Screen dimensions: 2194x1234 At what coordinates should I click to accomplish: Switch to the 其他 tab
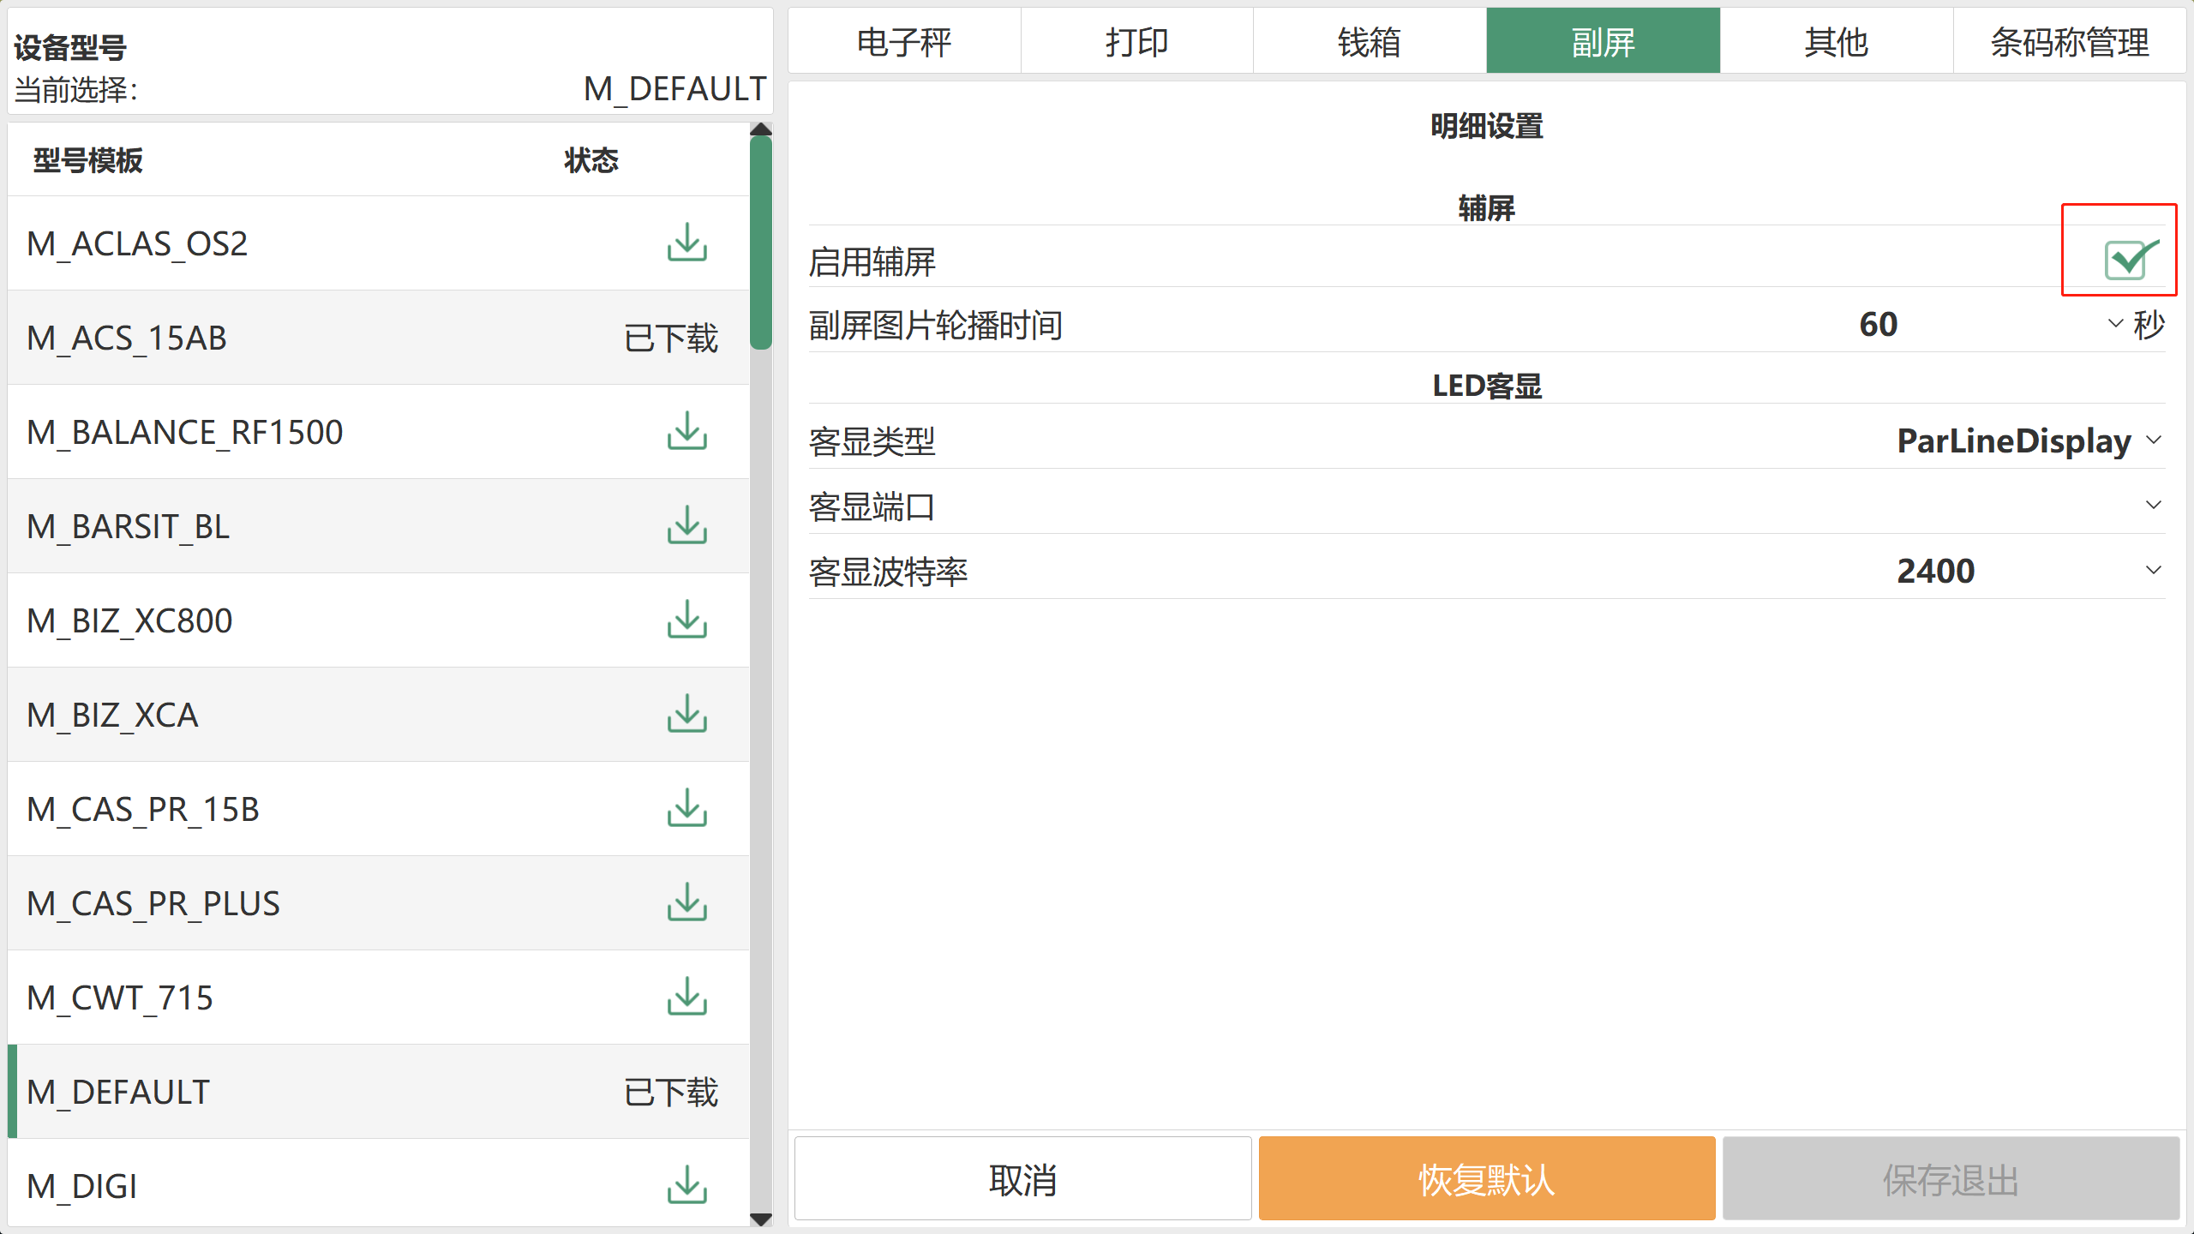[x=1836, y=41]
